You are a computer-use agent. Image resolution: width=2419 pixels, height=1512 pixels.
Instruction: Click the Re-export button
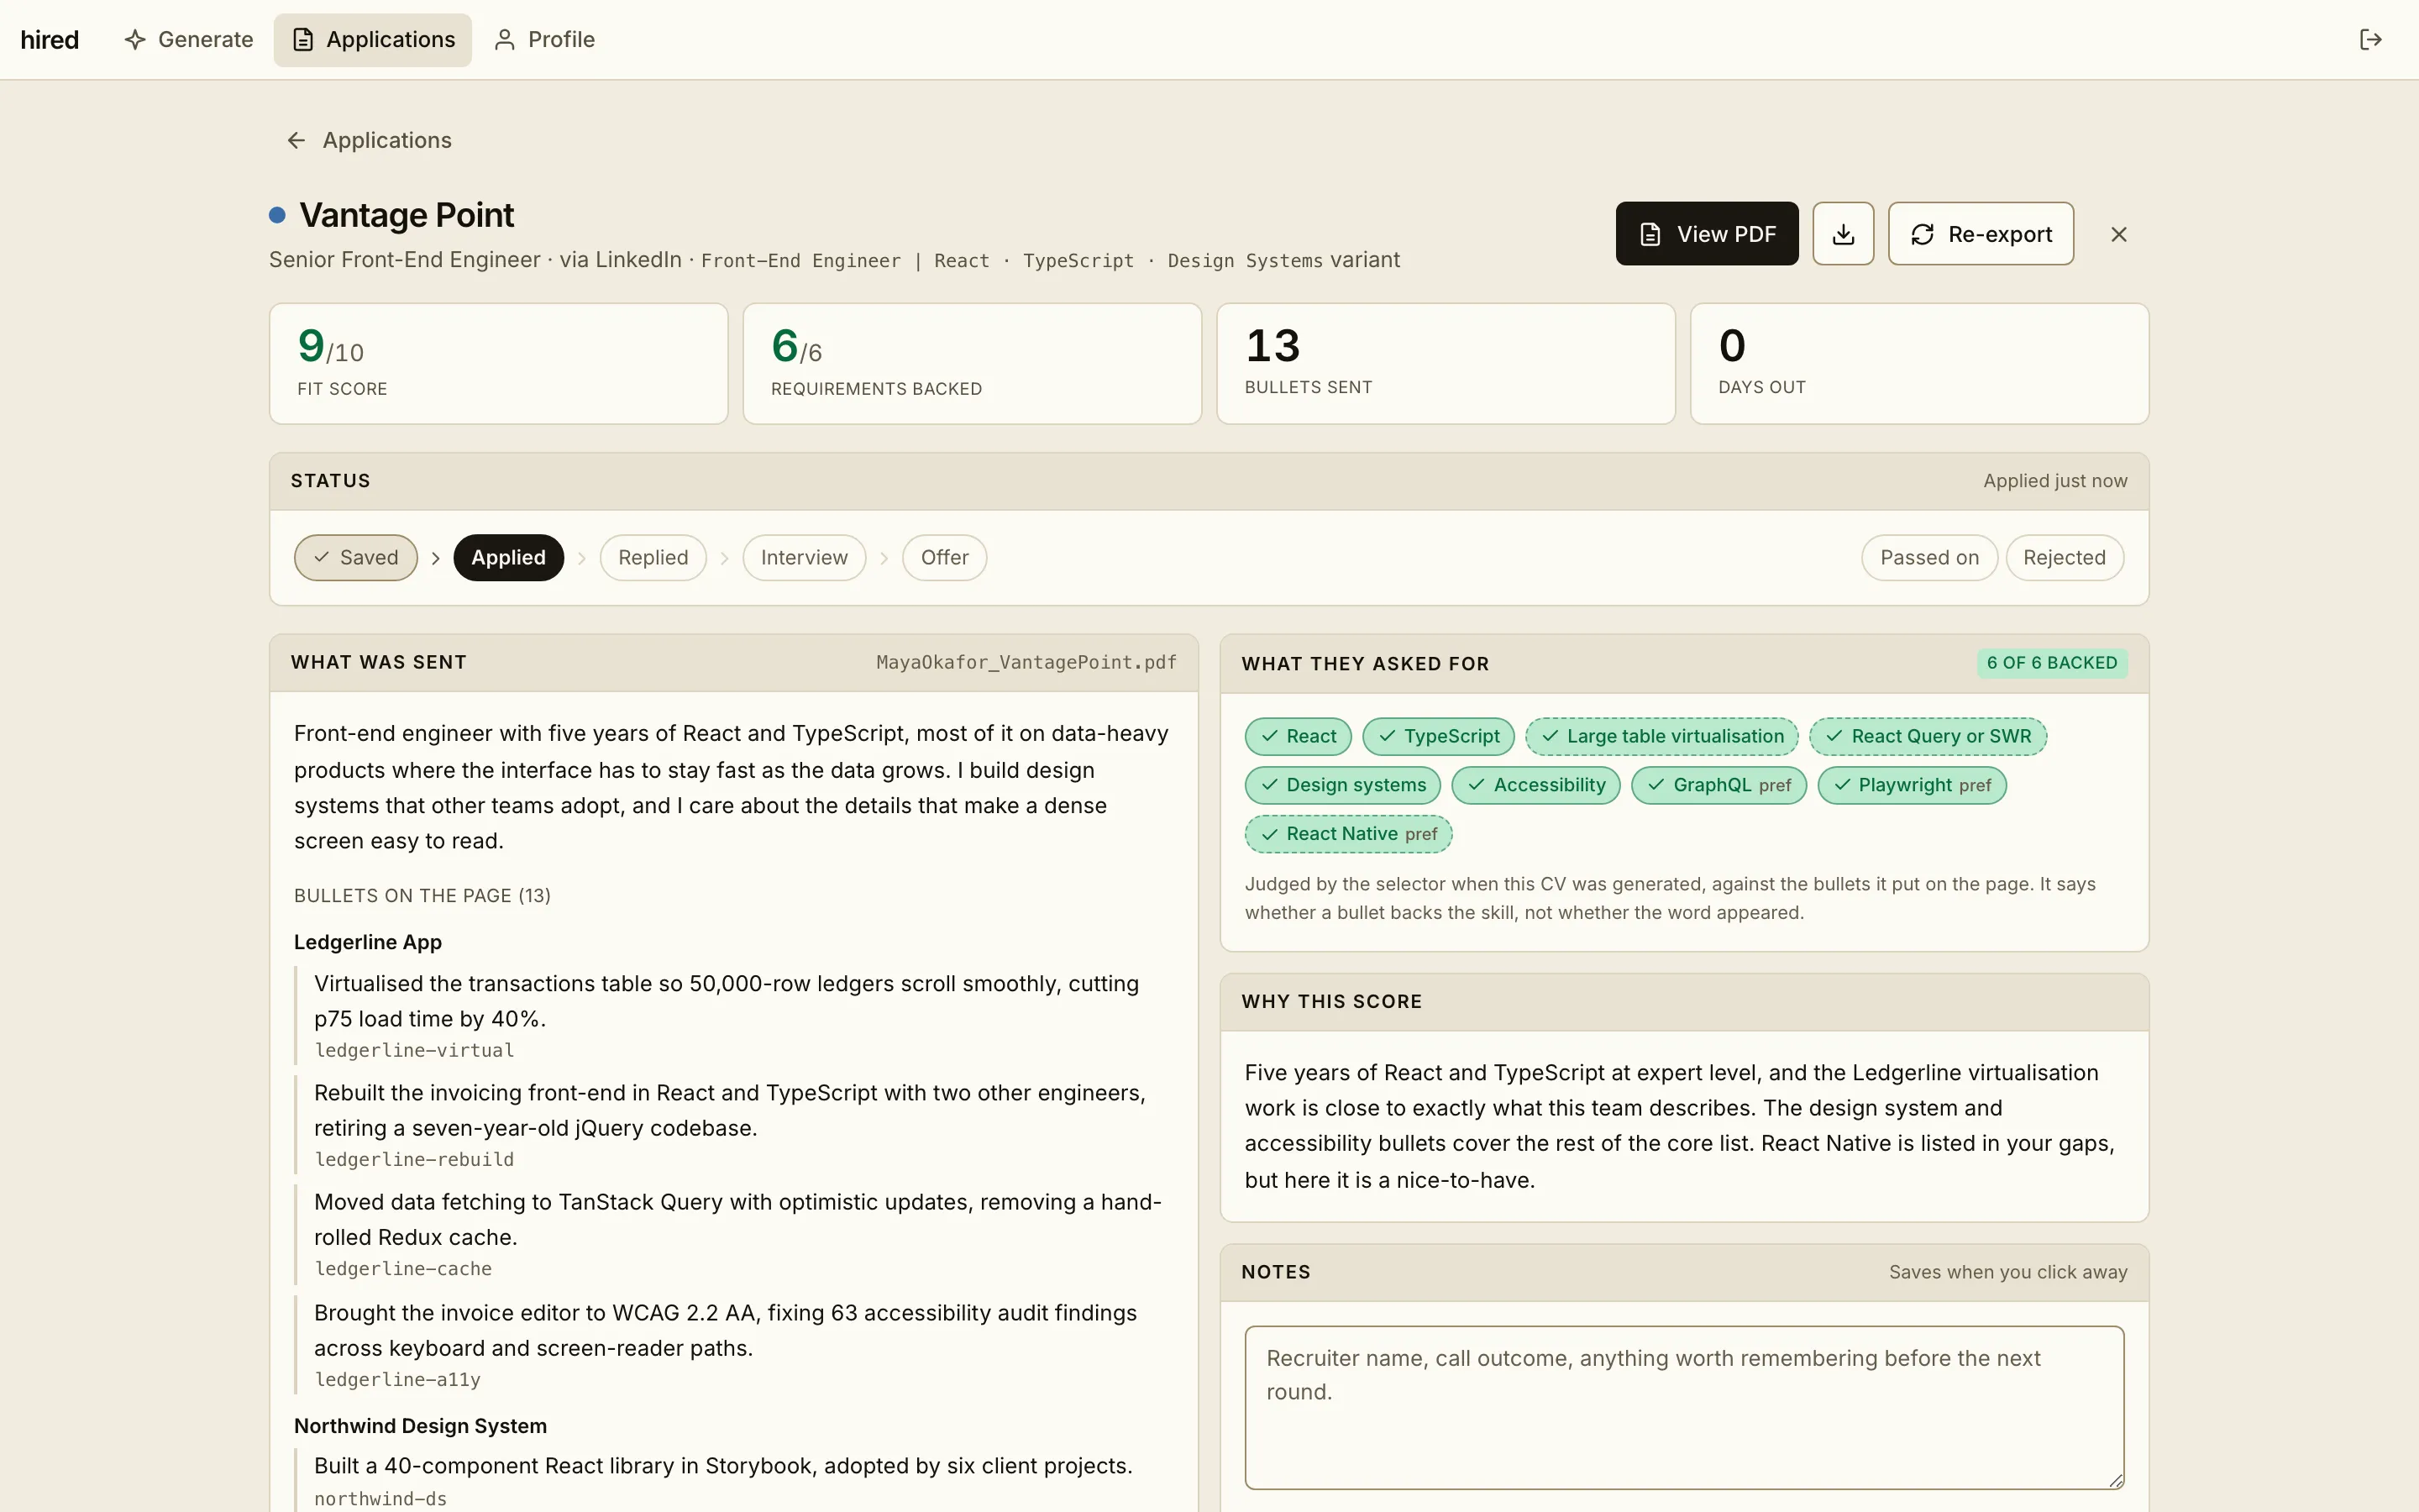[x=1981, y=234]
